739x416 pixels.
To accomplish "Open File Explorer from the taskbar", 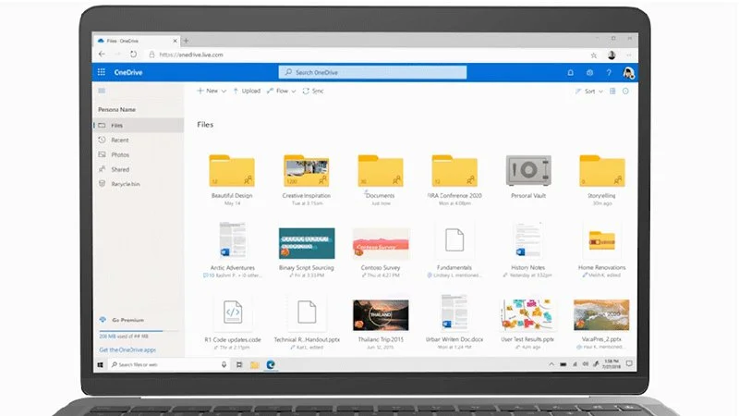I will (255, 364).
